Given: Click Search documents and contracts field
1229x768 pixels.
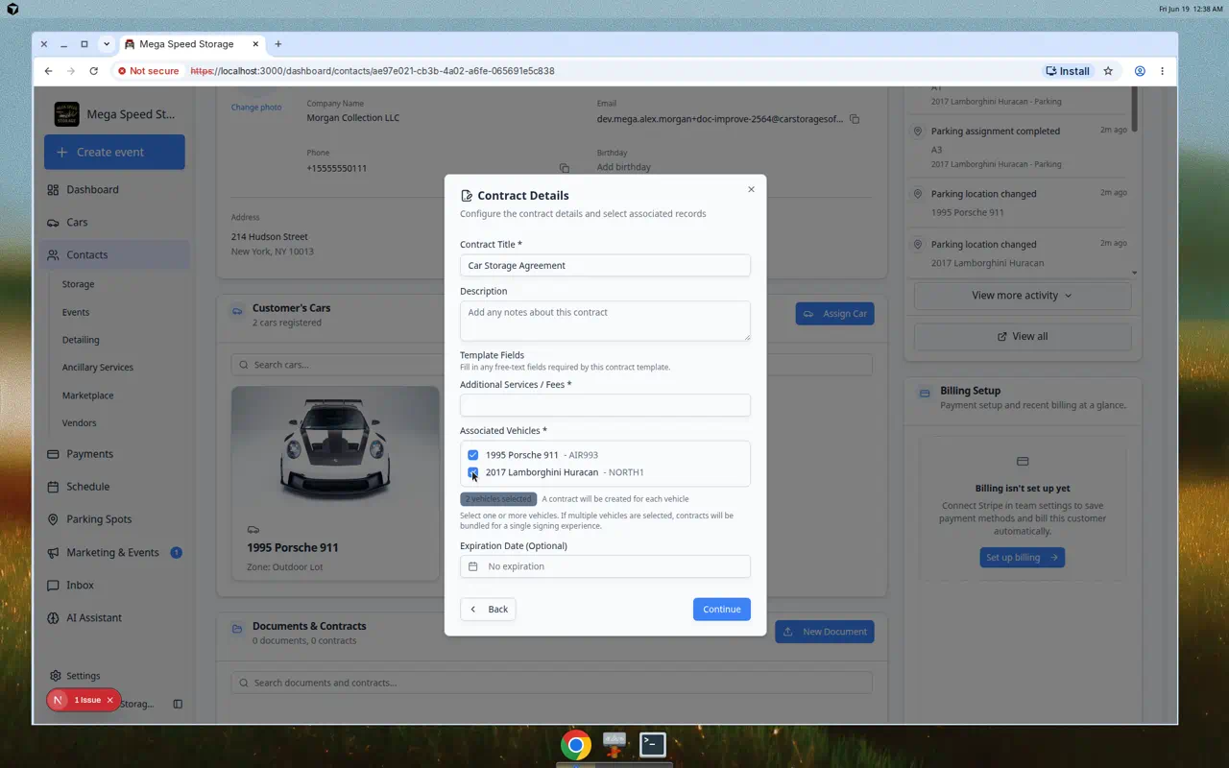Looking at the screenshot, I should (x=551, y=683).
